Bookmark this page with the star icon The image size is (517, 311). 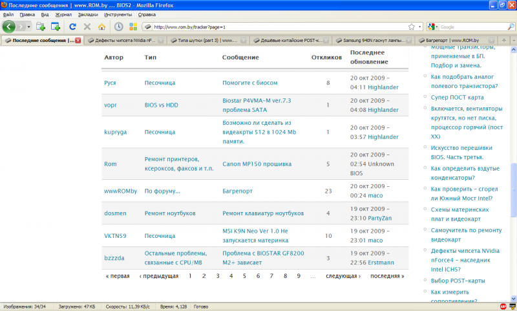point(412,27)
